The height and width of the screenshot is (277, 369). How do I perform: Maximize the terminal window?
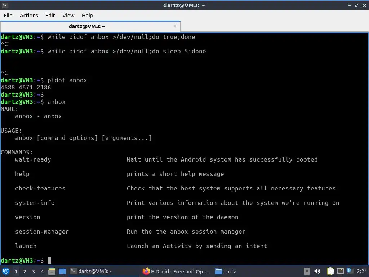(357, 5)
